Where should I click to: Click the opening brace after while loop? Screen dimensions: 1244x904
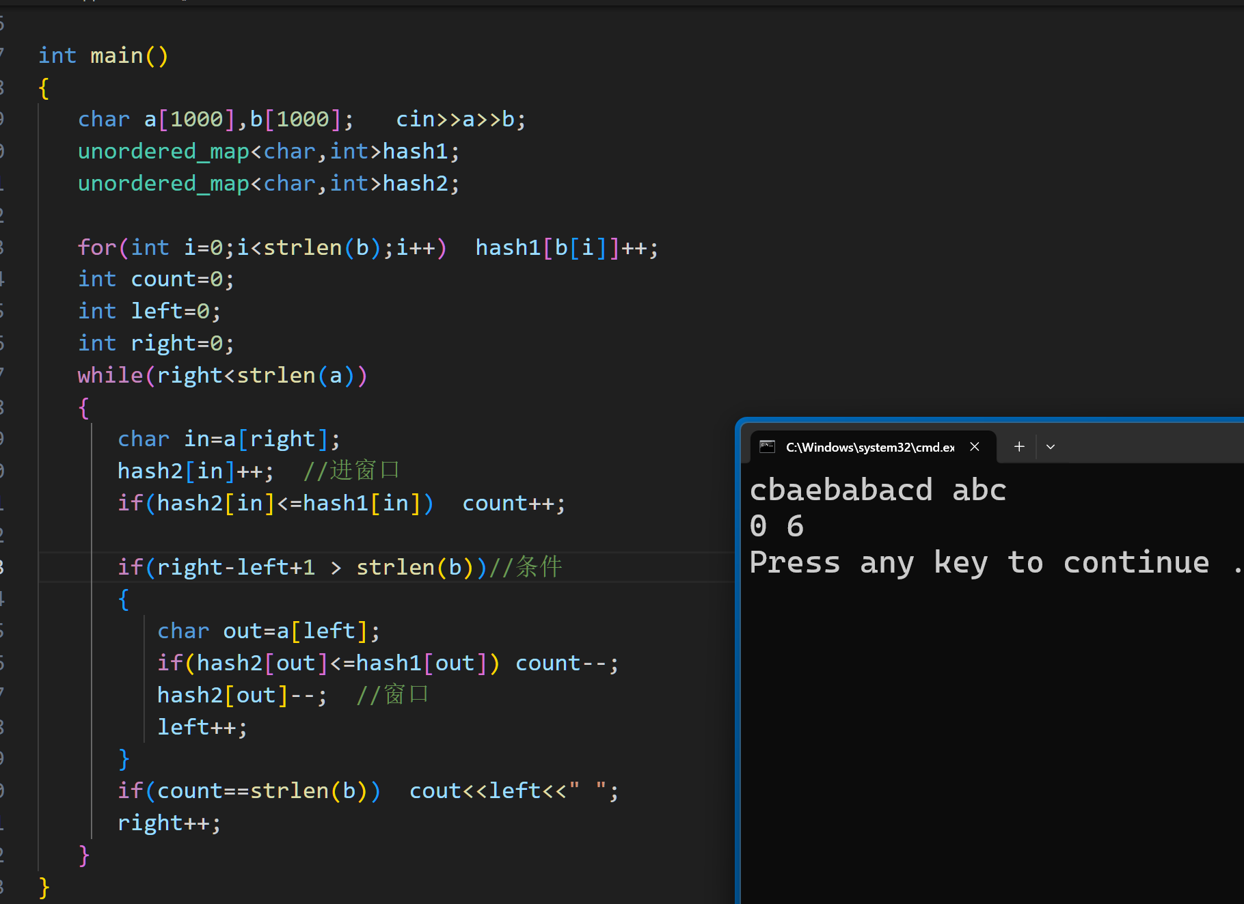coord(84,408)
